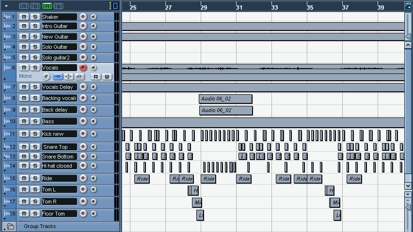
Task: Record-enable the Bass track
Action: [x=83, y=121]
